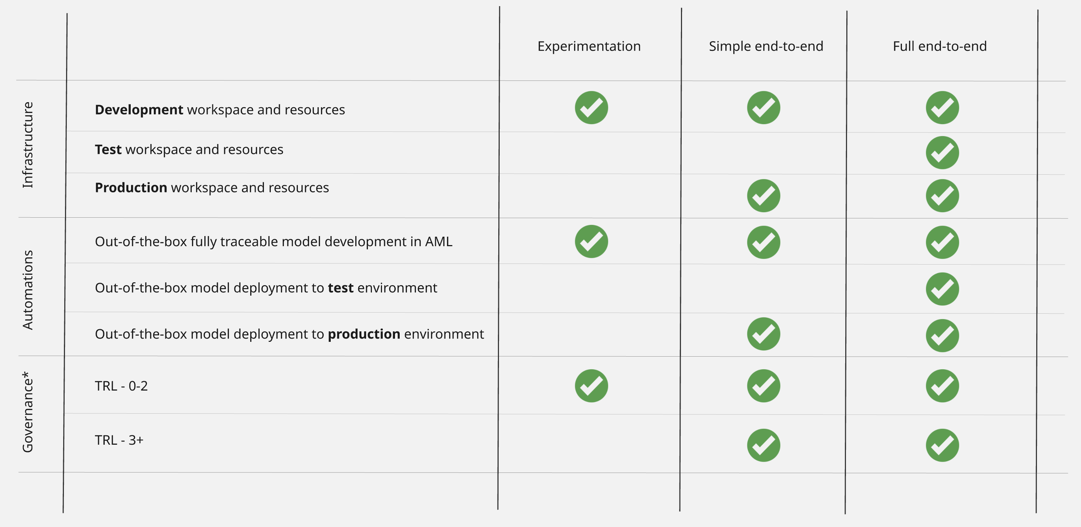Click Full end-to-end check for TRL - 0-2
This screenshot has width=1081, height=527.
point(942,386)
